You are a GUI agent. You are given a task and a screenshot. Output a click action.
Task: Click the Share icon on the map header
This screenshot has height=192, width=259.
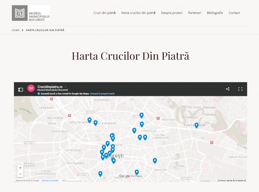point(227,89)
